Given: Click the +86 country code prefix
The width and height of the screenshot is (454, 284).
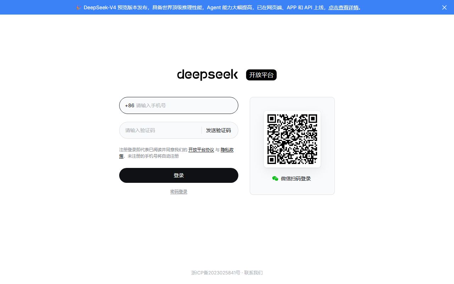Looking at the screenshot, I should point(129,105).
